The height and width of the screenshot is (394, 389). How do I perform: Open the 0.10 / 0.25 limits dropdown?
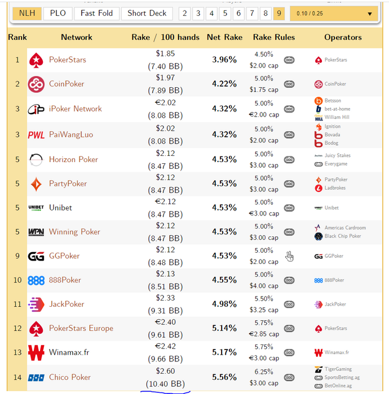[x=334, y=14]
